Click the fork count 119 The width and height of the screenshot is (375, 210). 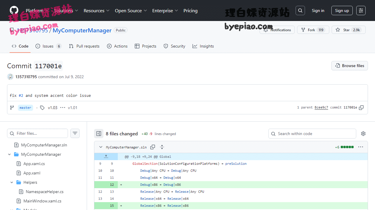pos(321,30)
